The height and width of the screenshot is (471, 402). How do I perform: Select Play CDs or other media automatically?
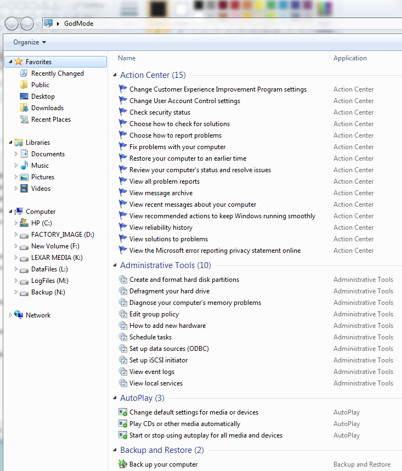[185, 424]
